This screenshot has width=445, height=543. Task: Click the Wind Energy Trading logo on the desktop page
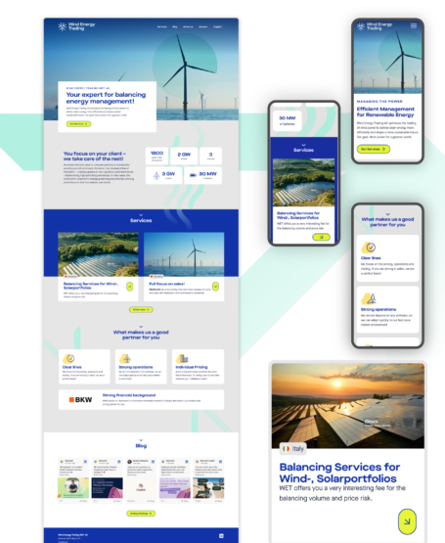coord(76,26)
